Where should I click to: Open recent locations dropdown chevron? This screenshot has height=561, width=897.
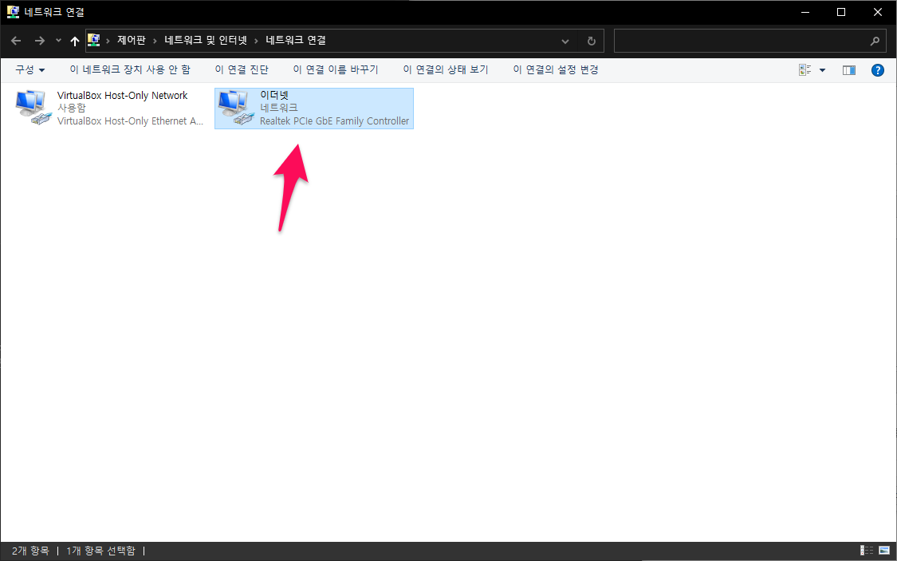pos(58,41)
